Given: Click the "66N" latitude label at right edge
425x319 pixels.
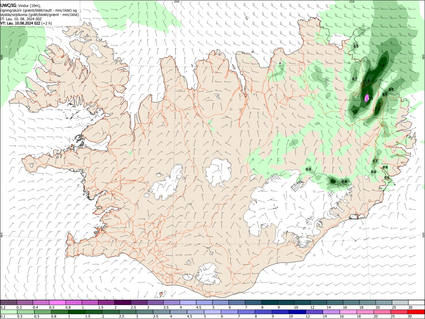Looking at the screenshot, I should [x=423, y=57].
